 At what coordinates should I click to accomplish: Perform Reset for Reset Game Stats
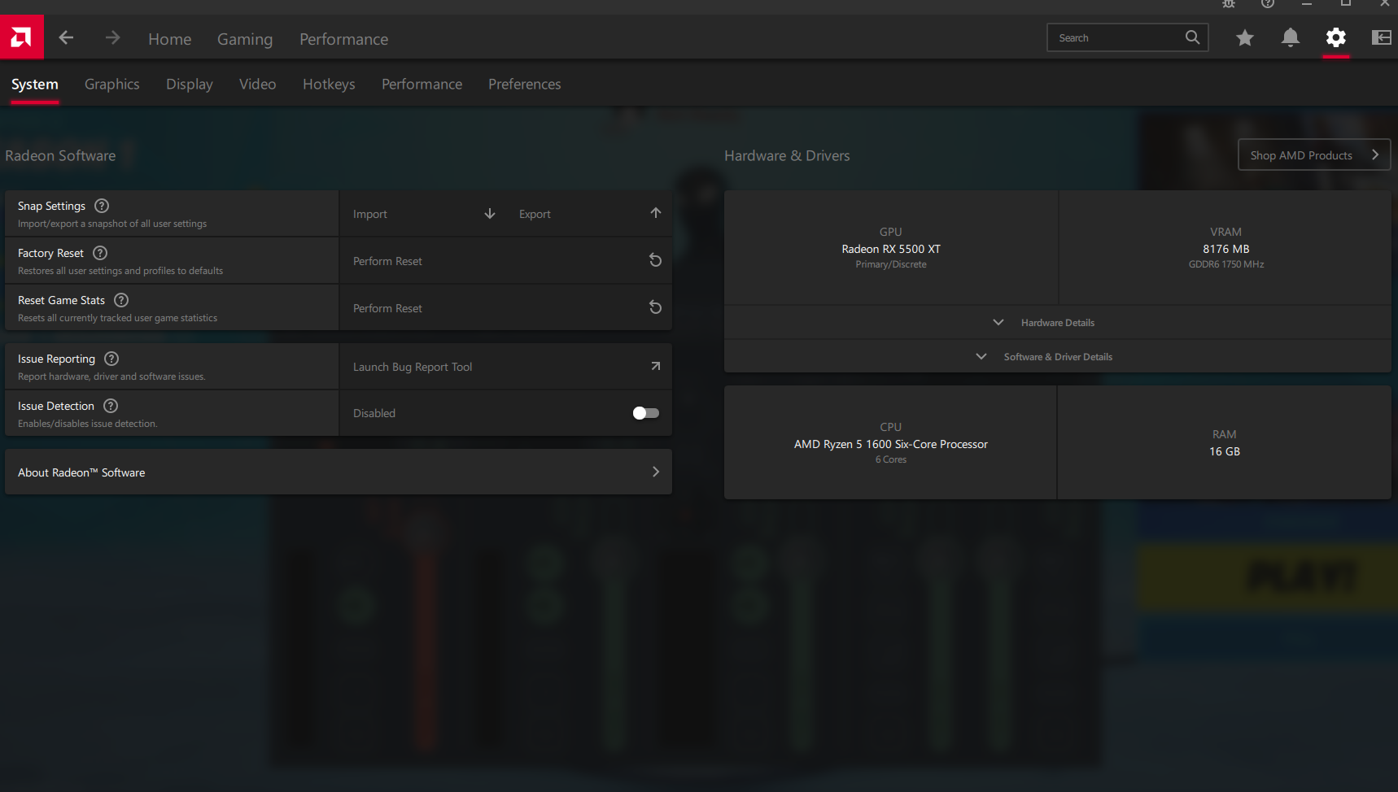505,308
